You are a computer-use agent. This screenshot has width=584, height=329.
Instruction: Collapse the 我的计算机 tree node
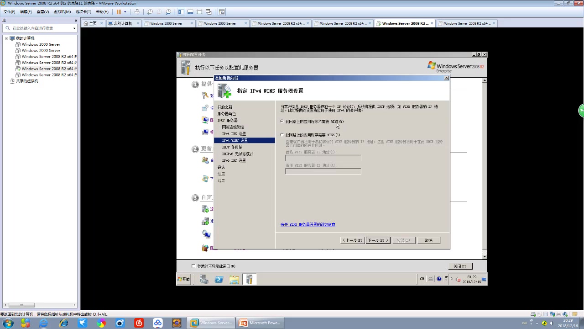6,38
